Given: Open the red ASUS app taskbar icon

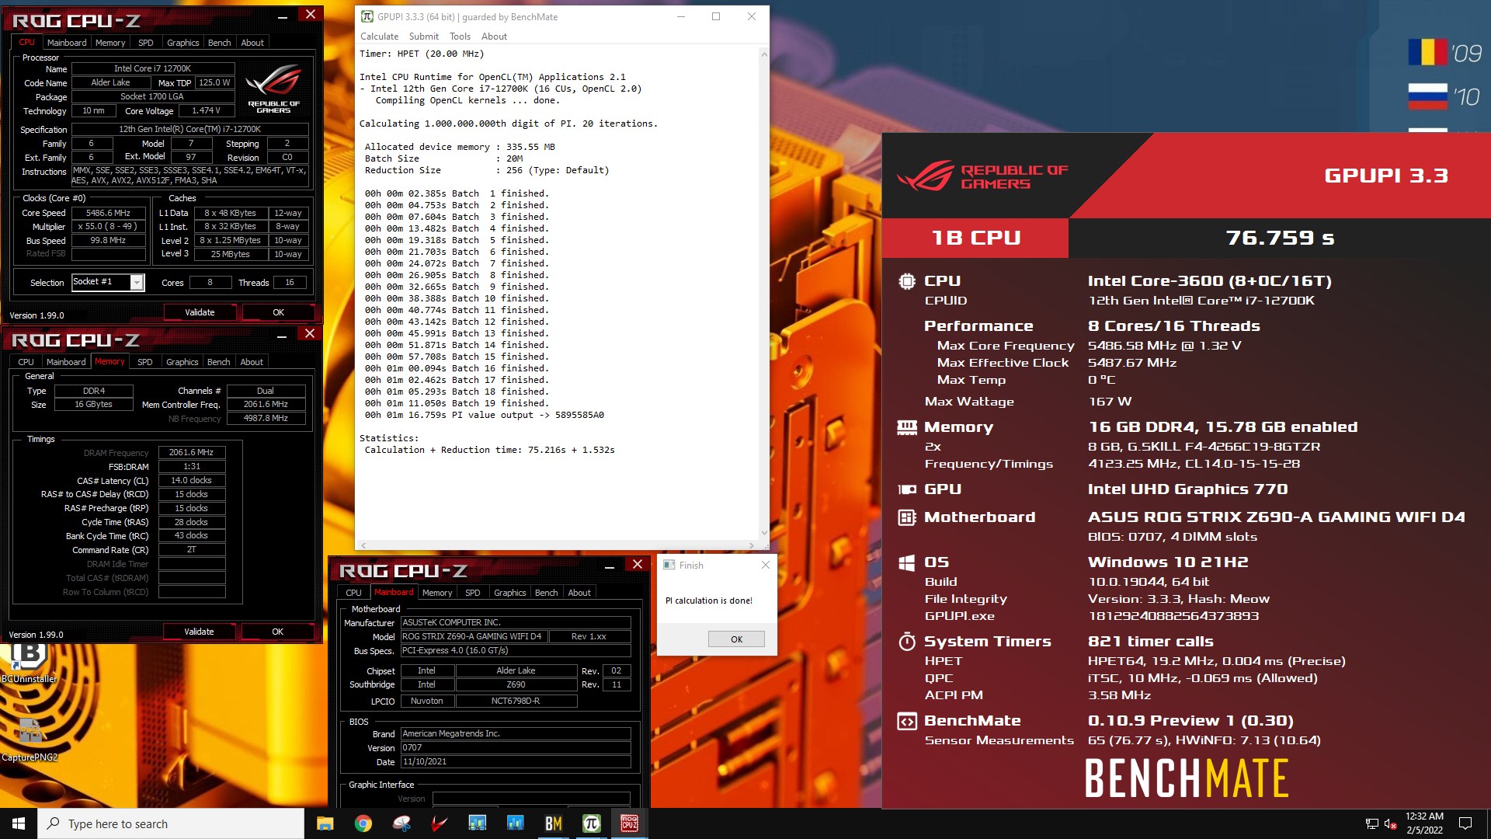Looking at the screenshot, I should coord(439,823).
